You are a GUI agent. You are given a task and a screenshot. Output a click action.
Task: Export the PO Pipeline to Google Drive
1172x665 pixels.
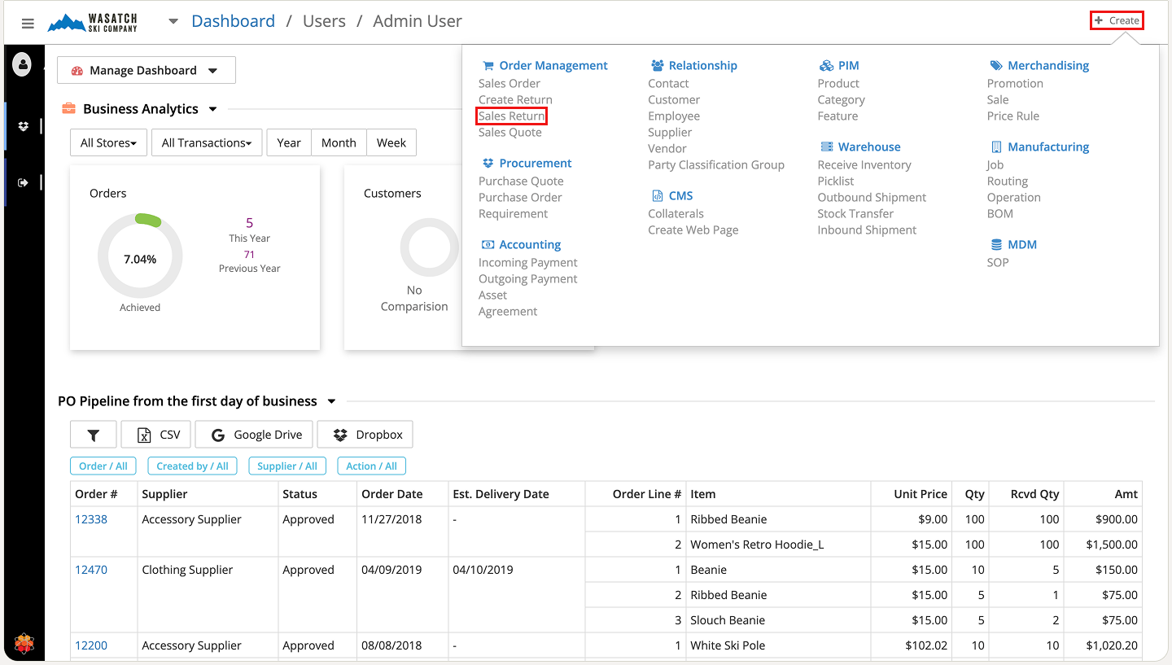coord(256,435)
